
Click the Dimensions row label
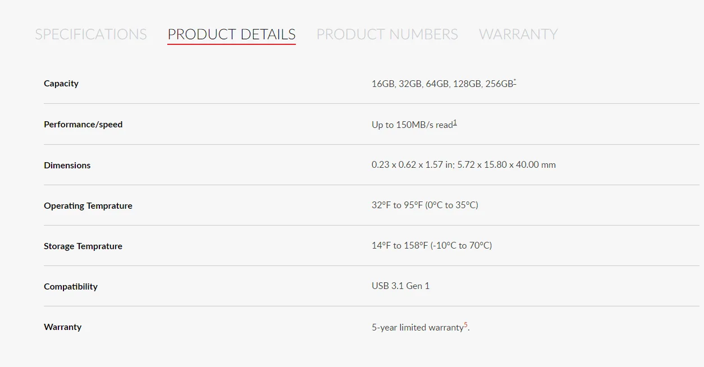click(x=67, y=166)
